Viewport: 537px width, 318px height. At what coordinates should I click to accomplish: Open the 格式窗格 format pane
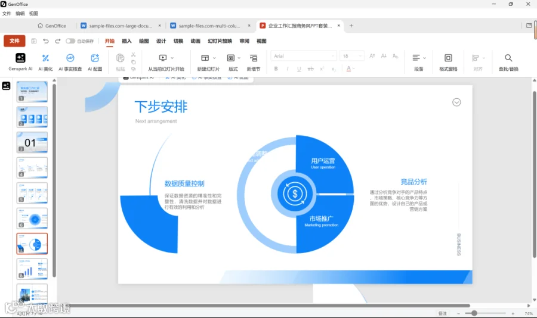pyautogui.click(x=448, y=62)
